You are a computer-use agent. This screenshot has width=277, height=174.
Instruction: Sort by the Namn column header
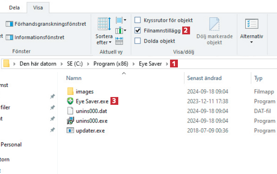point(73,78)
